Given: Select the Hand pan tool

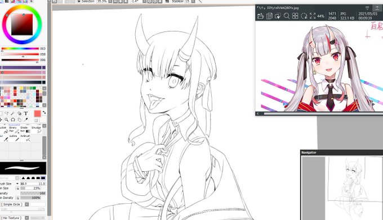Looking at the screenshot, I should 19,120.
